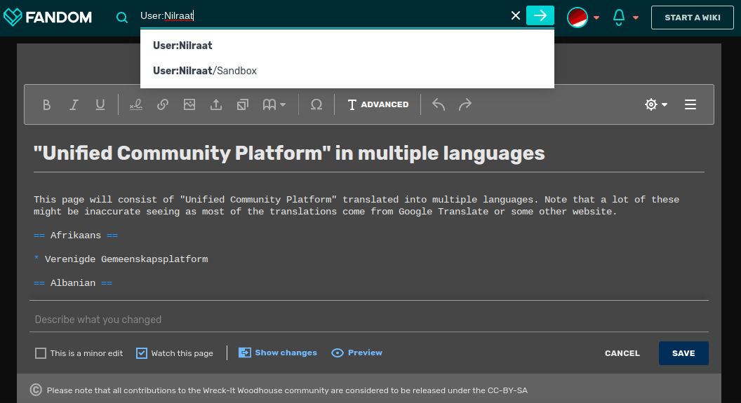This screenshot has height=403, width=741.
Task: Click the search magnifier icon
Action: coord(122,18)
